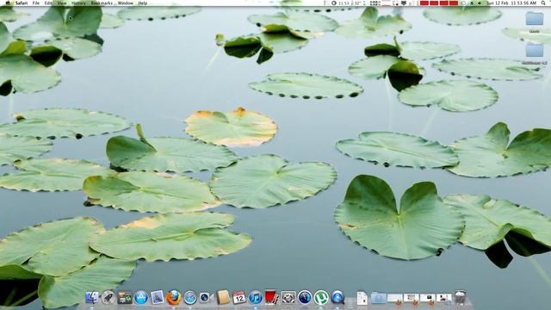Open the gray gear-frame app in Dock
This screenshot has width=551, height=310.
pos(288,298)
